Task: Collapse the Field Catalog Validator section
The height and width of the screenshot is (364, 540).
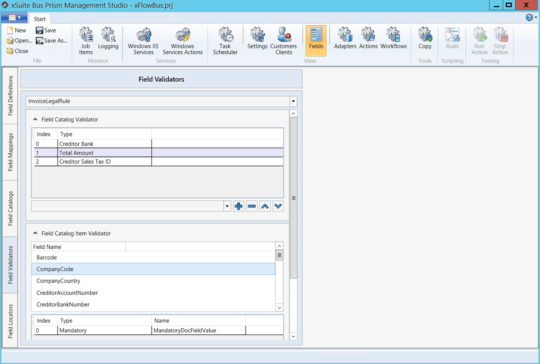Action: click(35, 120)
